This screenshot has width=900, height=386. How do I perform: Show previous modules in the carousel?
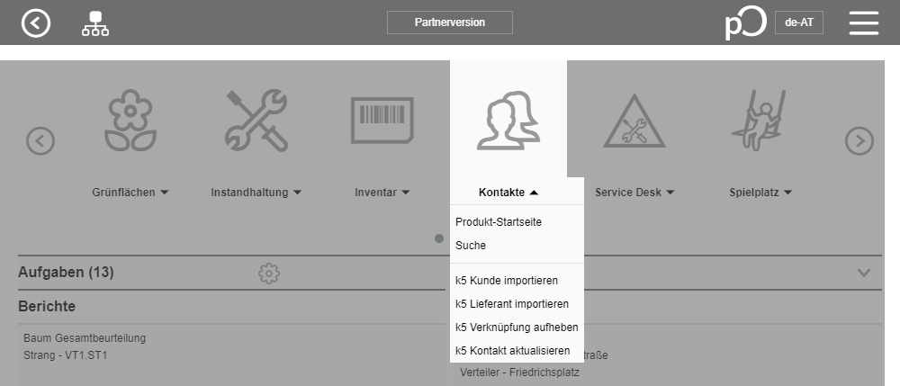pyautogui.click(x=40, y=140)
